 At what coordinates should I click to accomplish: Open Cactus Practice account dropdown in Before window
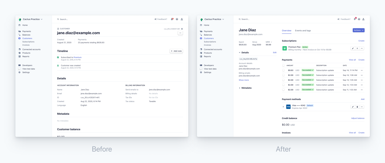tap(31, 19)
